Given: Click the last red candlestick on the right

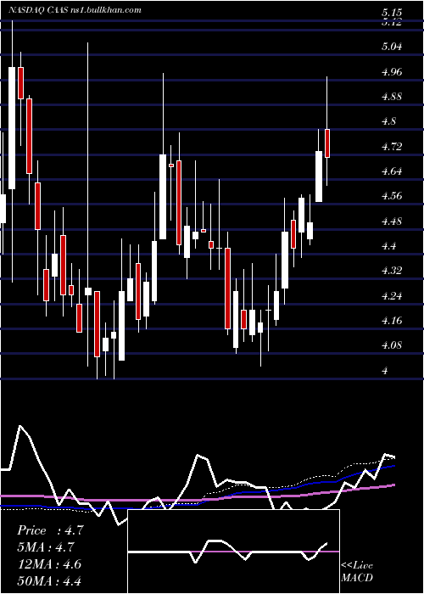Looking at the screenshot, I should (x=327, y=143).
